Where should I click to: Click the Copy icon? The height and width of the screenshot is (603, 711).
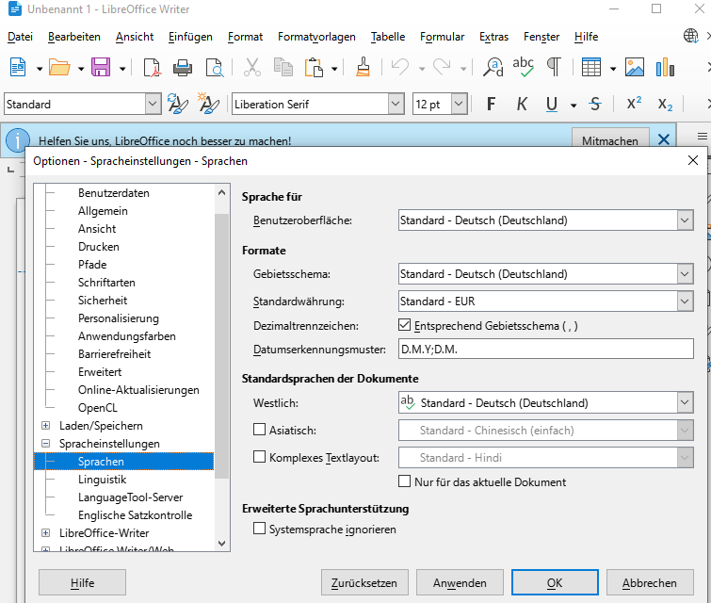click(283, 68)
